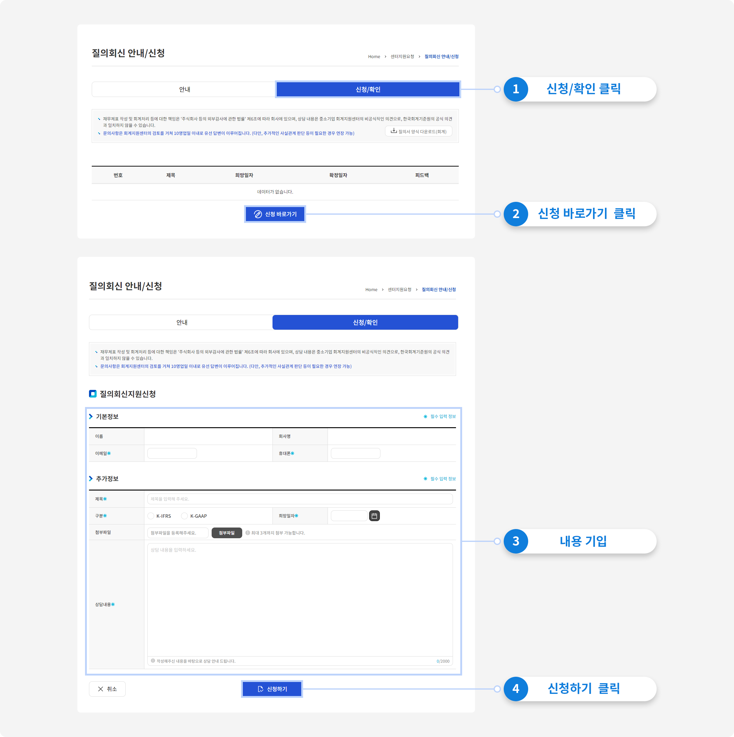The height and width of the screenshot is (737, 734).
Task: Click 질의회신 안내/신청 breadcrumb in lower panel
Action: click(x=439, y=290)
